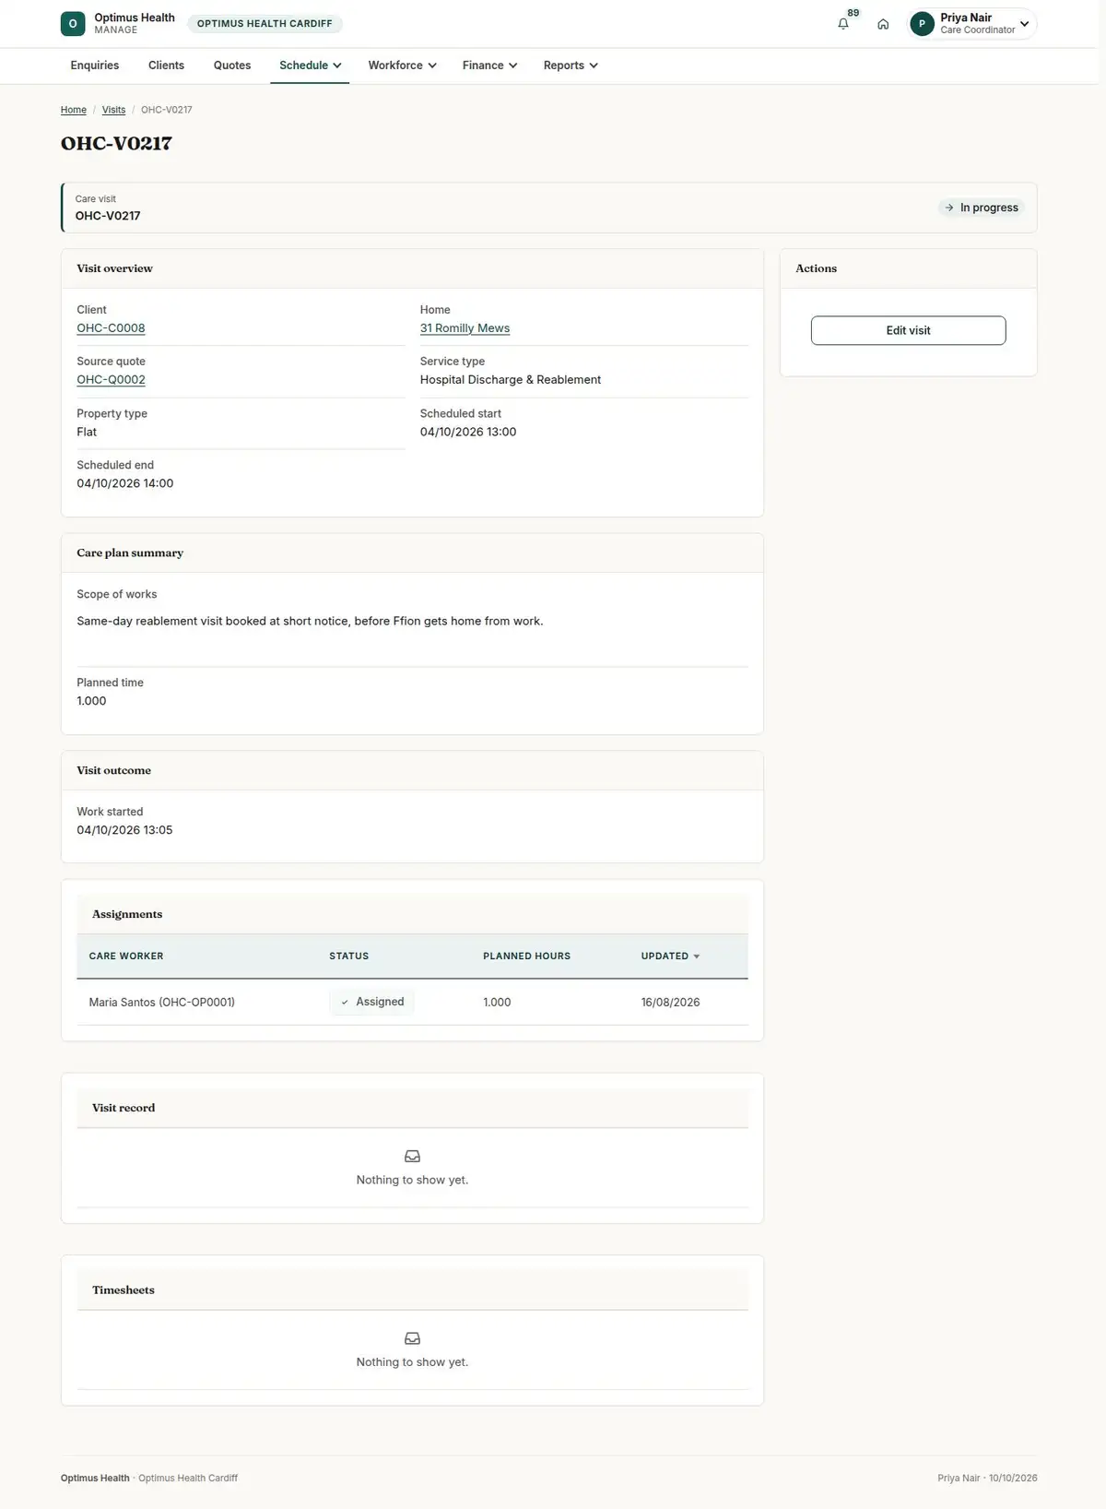Viewport: 1106px width, 1509px height.
Task: Click the Flat property type value
Action: click(x=87, y=432)
